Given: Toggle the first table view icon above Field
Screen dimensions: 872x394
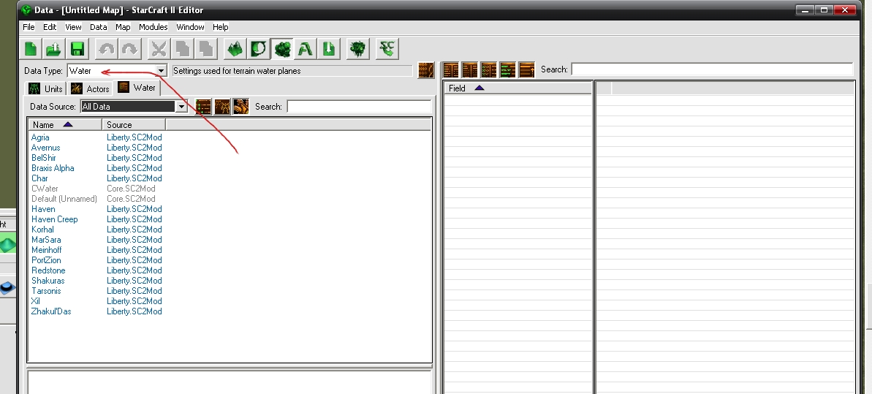Looking at the screenshot, I should (451, 69).
